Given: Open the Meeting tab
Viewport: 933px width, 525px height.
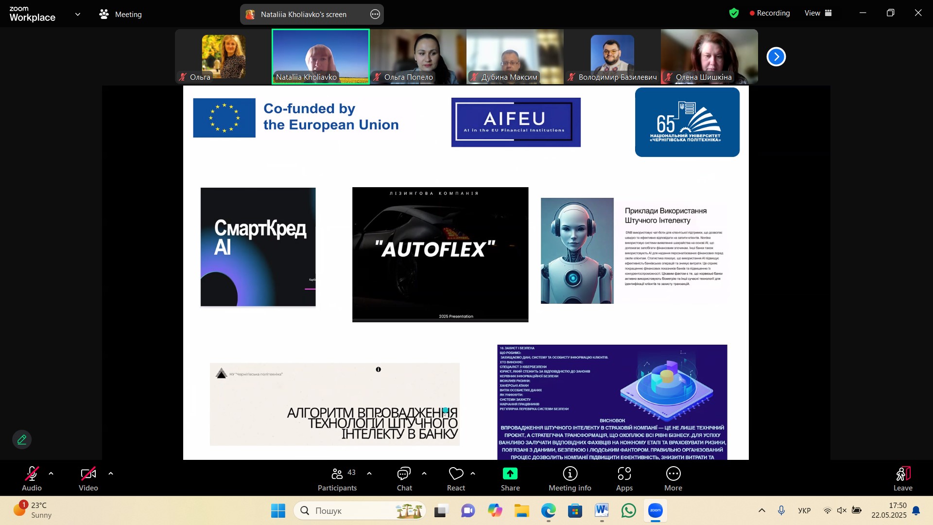Looking at the screenshot, I should pyautogui.click(x=121, y=15).
